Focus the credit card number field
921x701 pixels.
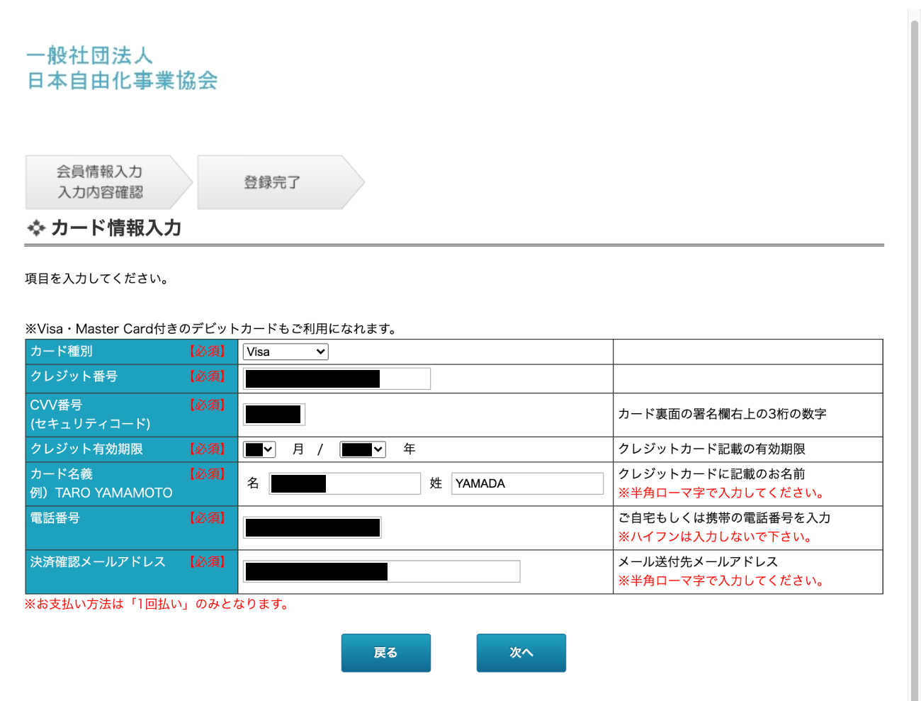(337, 378)
